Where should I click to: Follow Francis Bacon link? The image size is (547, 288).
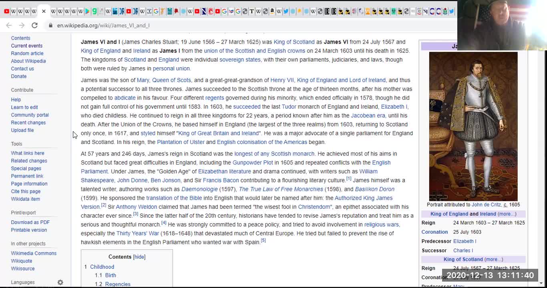tap(221, 180)
